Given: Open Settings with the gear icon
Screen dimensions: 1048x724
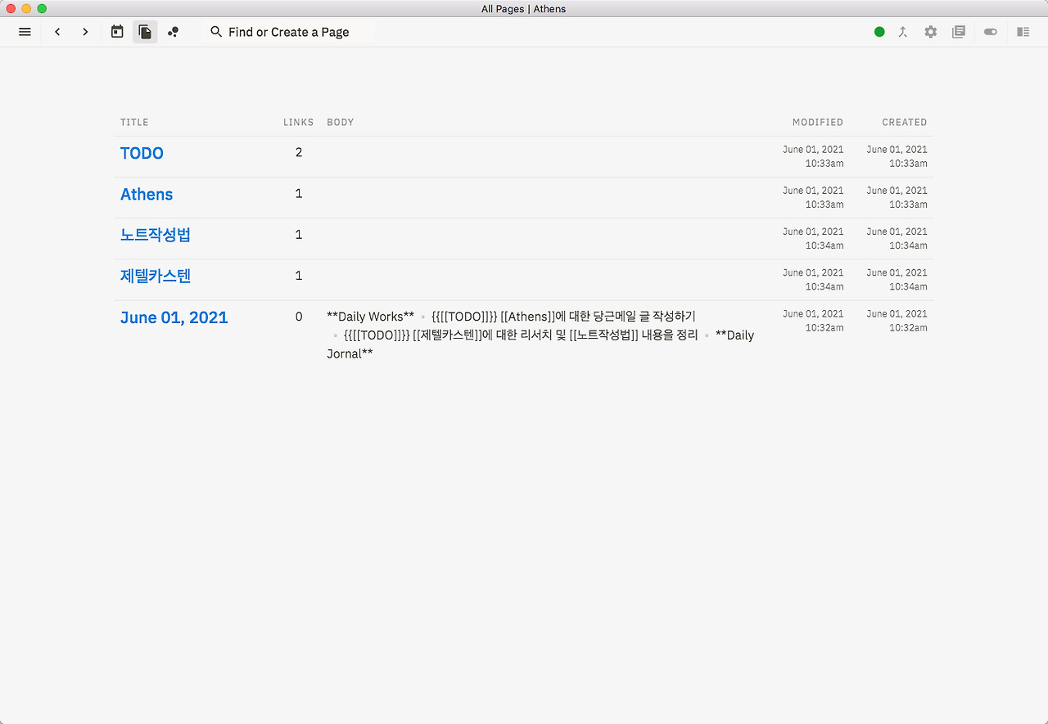Looking at the screenshot, I should coord(931,32).
